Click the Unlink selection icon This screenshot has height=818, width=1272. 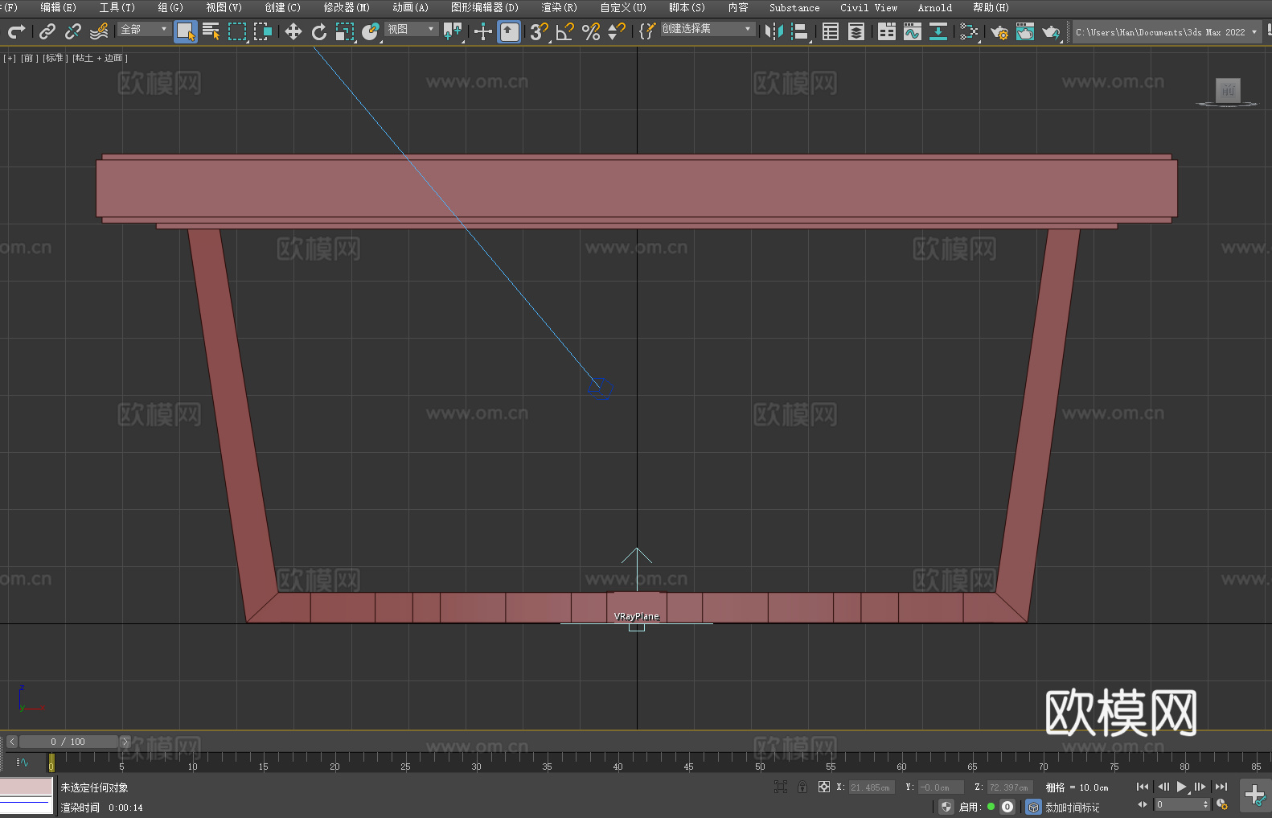coord(73,31)
